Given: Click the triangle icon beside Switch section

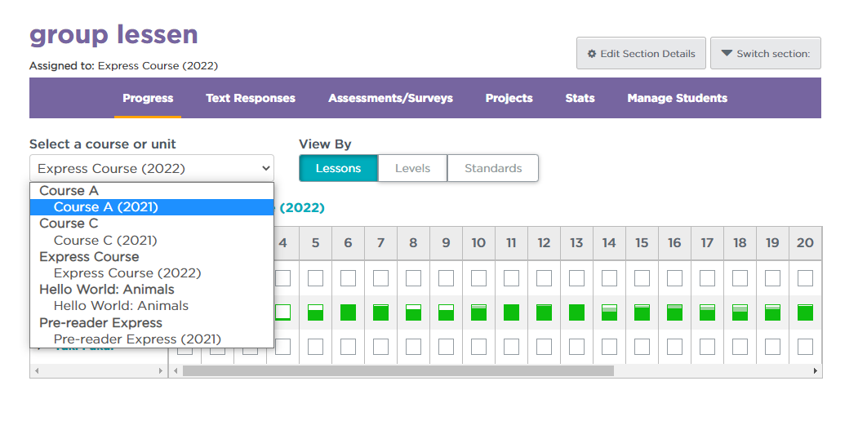Looking at the screenshot, I should pos(726,54).
